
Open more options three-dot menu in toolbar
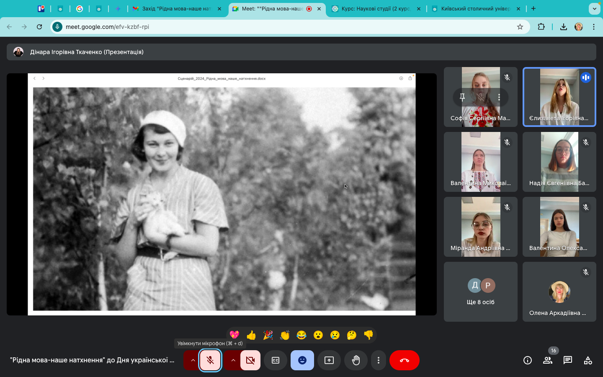[x=379, y=360]
